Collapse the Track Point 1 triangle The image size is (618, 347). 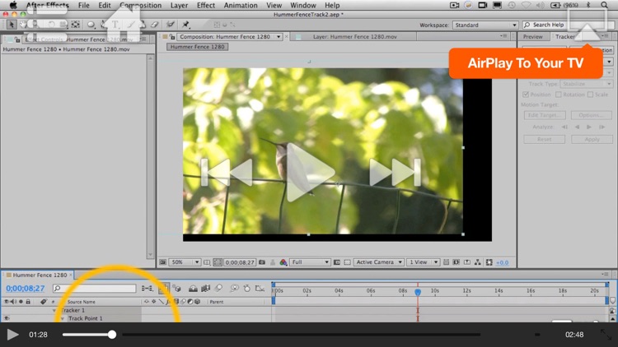tap(63, 318)
